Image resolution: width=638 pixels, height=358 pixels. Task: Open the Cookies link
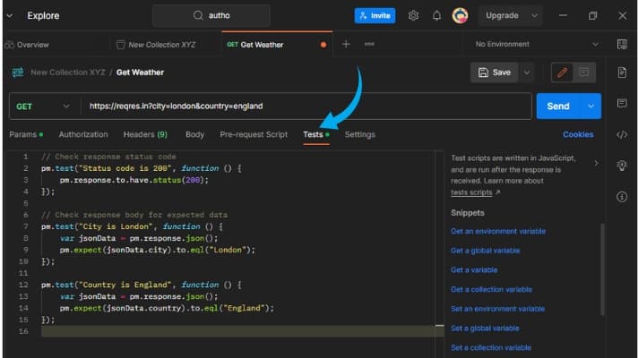point(578,134)
